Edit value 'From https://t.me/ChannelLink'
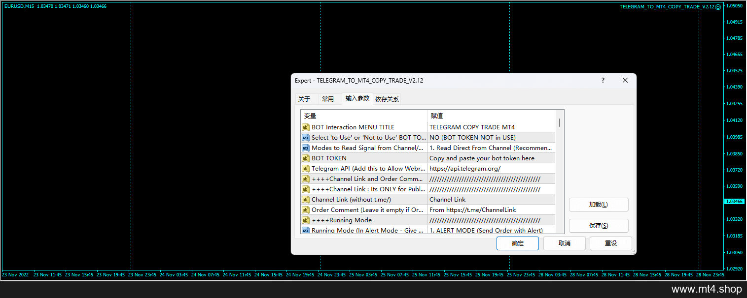The height and width of the screenshot is (298, 747). [492, 210]
